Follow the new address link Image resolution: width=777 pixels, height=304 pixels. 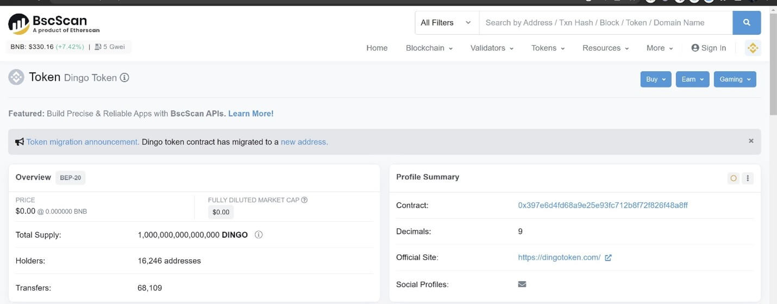(x=304, y=142)
